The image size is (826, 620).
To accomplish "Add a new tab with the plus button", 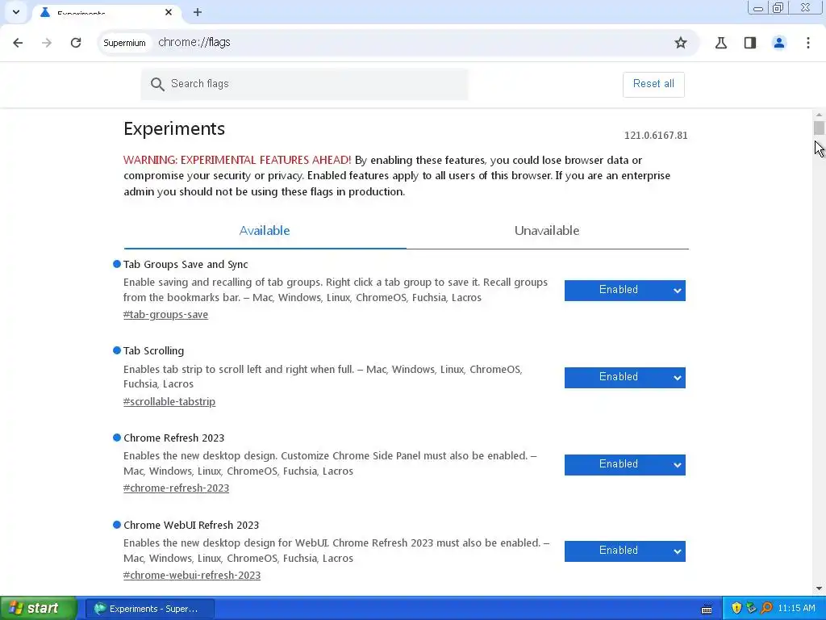I will coord(198,12).
